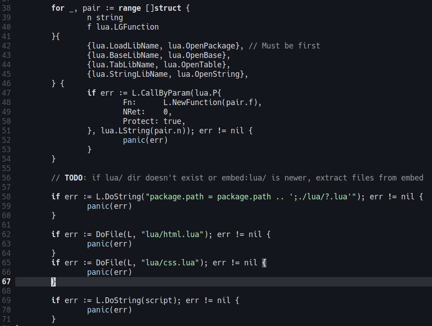Click 'Protect: true' on line 50
This screenshot has height=326, width=432.
point(152,121)
